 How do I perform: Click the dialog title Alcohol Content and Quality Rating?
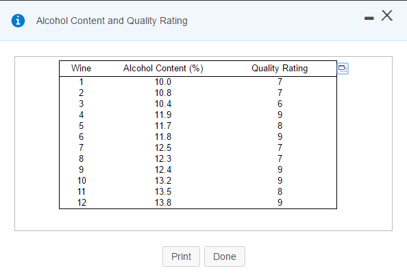tap(112, 21)
